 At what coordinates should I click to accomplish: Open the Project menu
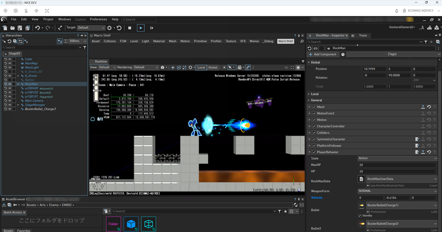tap(48, 19)
